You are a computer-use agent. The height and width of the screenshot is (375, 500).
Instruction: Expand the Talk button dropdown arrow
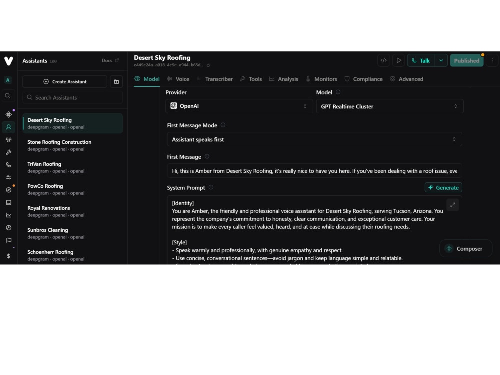441,60
